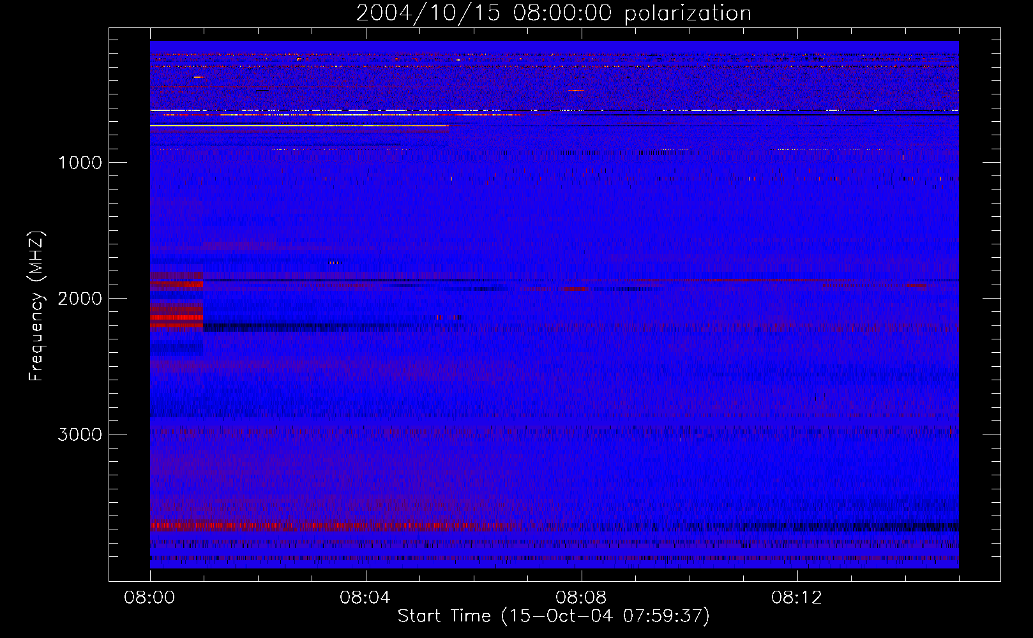Click the plot title '2004/10/15 08:00:00 polarization'
The image size is (1033, 638).
click(554, 13)
